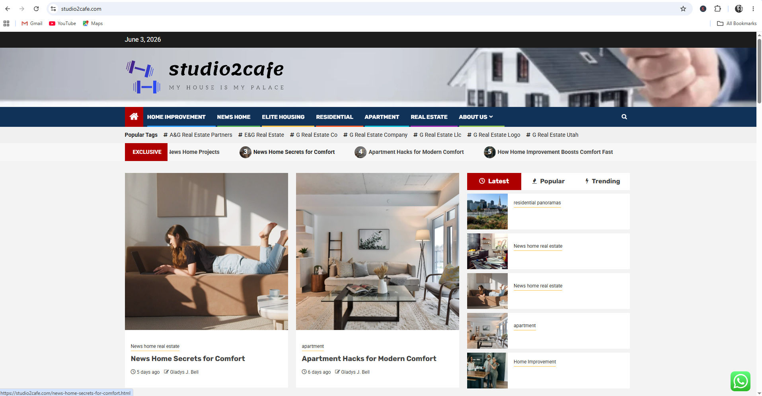
Task: Read the article News Home Secrets for Comfort
Action: click(x=188, y=359)
